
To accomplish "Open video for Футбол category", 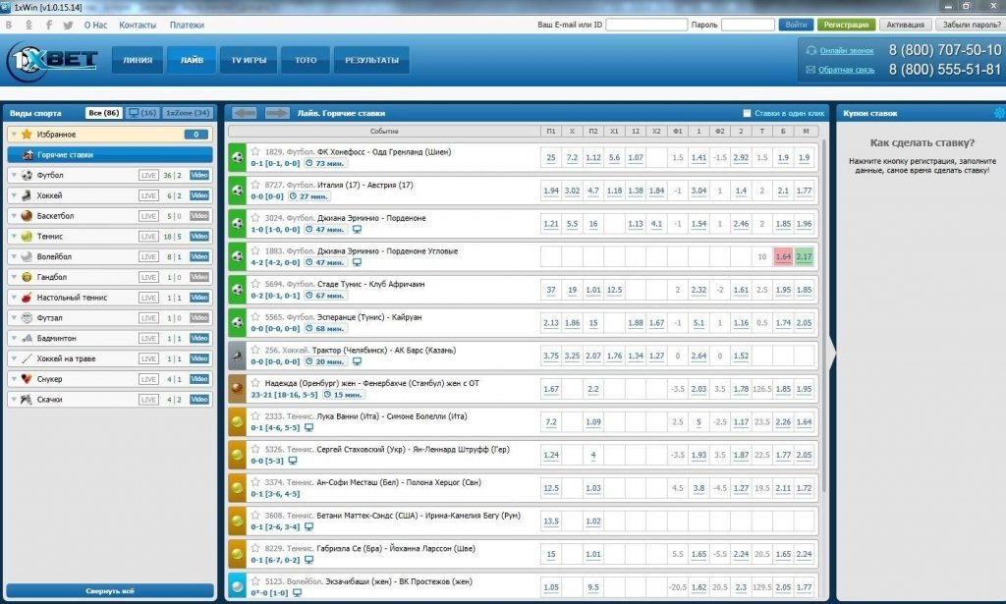I will tap(199, 175).
